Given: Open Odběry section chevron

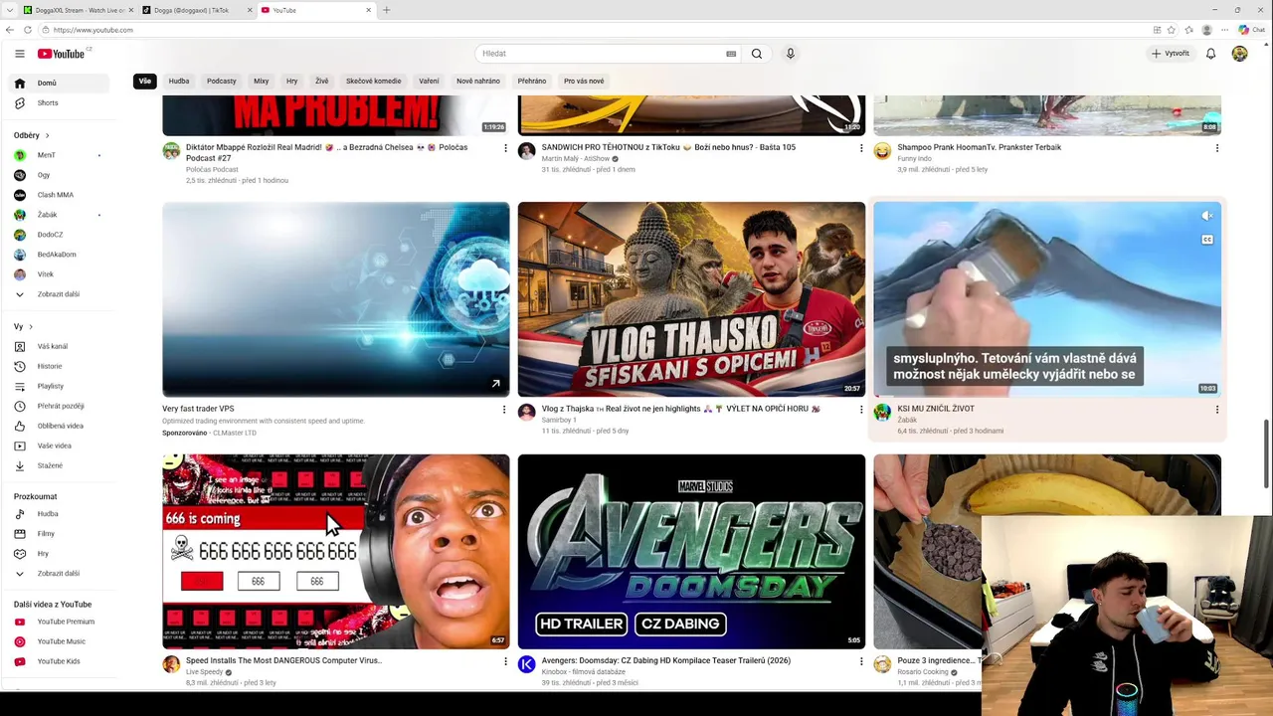Looking at the screenshot, I should coord(47,135).
